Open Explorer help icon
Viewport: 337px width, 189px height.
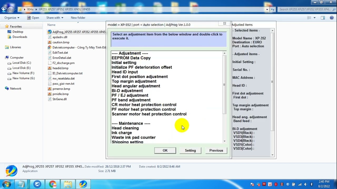click(x=331, y=18)
